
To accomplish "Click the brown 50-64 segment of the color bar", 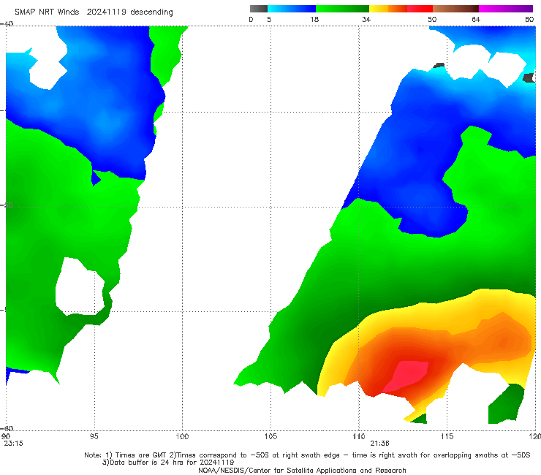I will pos(455,9).
